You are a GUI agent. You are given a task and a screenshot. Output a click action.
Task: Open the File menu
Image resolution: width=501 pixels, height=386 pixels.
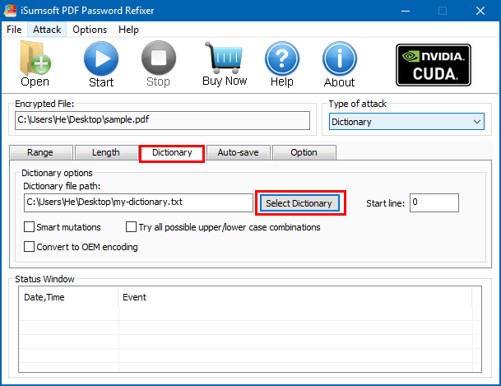(14, 30)
